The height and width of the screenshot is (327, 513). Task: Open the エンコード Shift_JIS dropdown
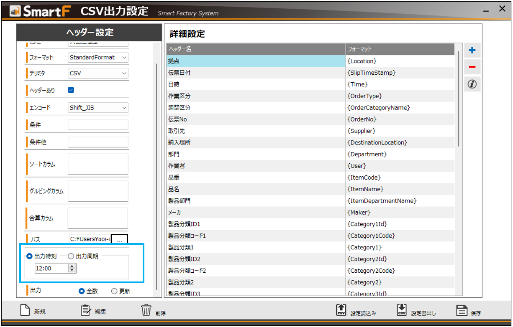[x=98, y=107]
